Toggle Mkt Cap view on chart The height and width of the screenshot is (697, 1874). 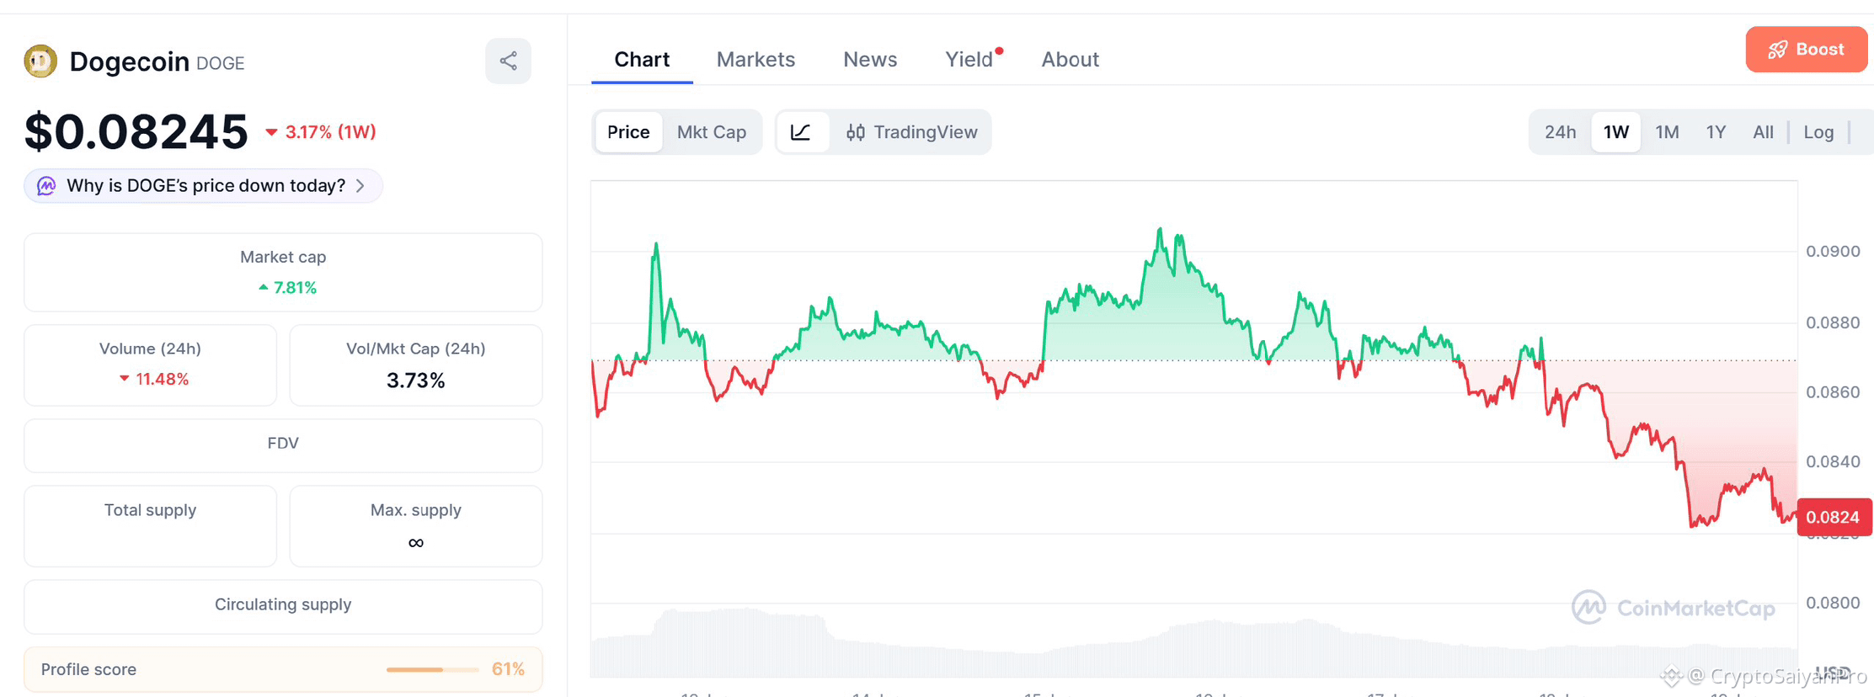coord(712,132)
